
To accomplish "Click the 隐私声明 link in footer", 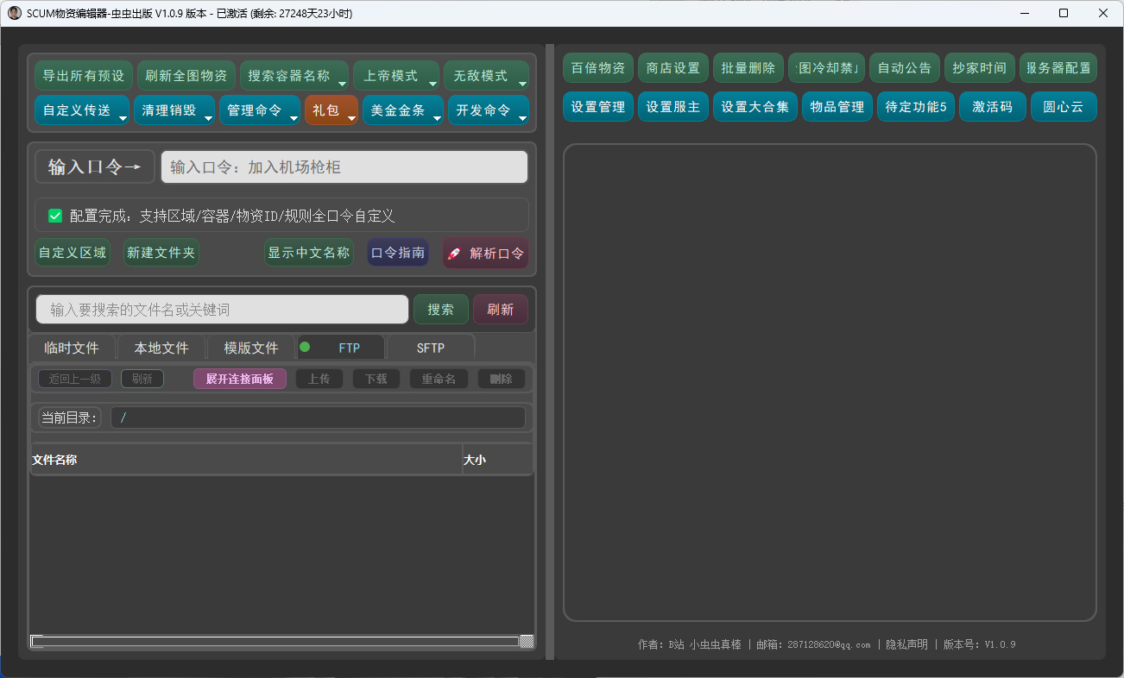I will coord(906,644).
